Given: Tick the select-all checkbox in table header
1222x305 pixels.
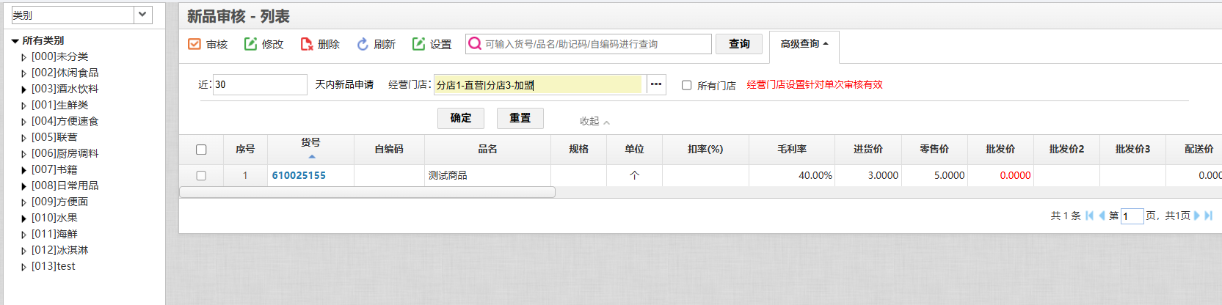Looking at the screenshot, I should point(201,150).
